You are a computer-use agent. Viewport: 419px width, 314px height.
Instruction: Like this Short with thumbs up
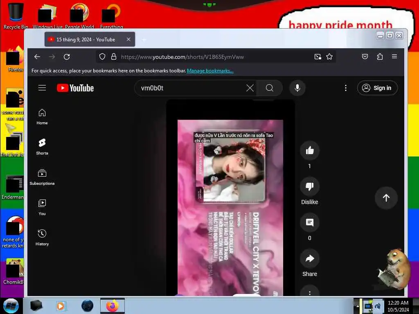(x=310, y=150)
